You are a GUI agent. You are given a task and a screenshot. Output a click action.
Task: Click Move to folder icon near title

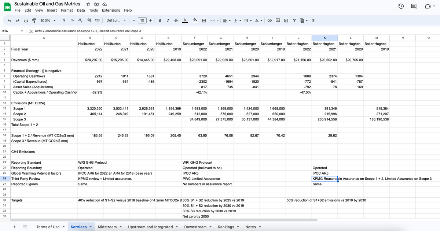pos(96,4)
